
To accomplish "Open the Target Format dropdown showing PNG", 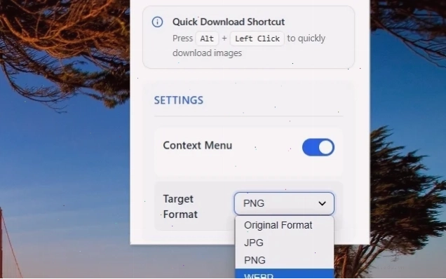I will click(284, 203).
